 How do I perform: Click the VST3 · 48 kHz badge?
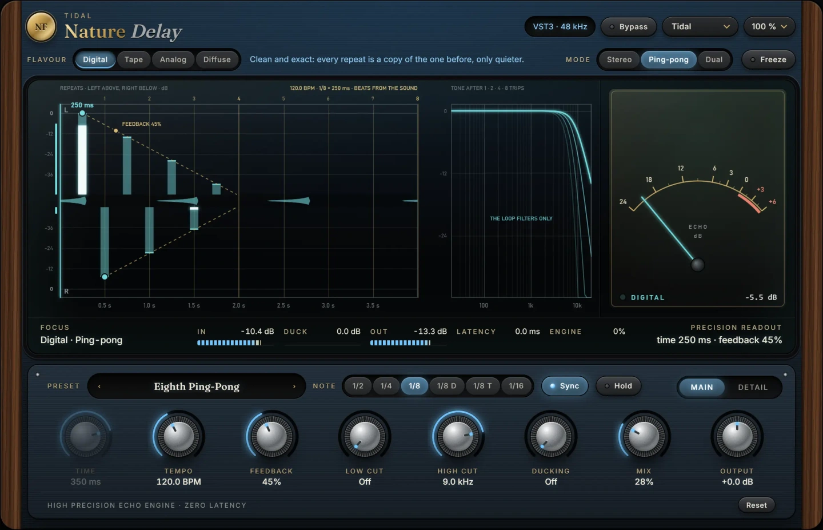point(560,26)
